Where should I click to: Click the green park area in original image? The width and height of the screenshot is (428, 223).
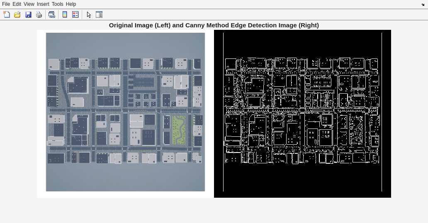[x=179, y=129]
